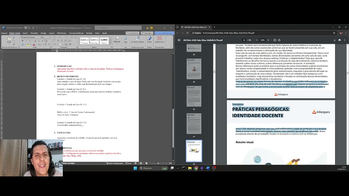Rotate the PDF counterclockwise
The image size is (349, 196).
coord(279,40)
